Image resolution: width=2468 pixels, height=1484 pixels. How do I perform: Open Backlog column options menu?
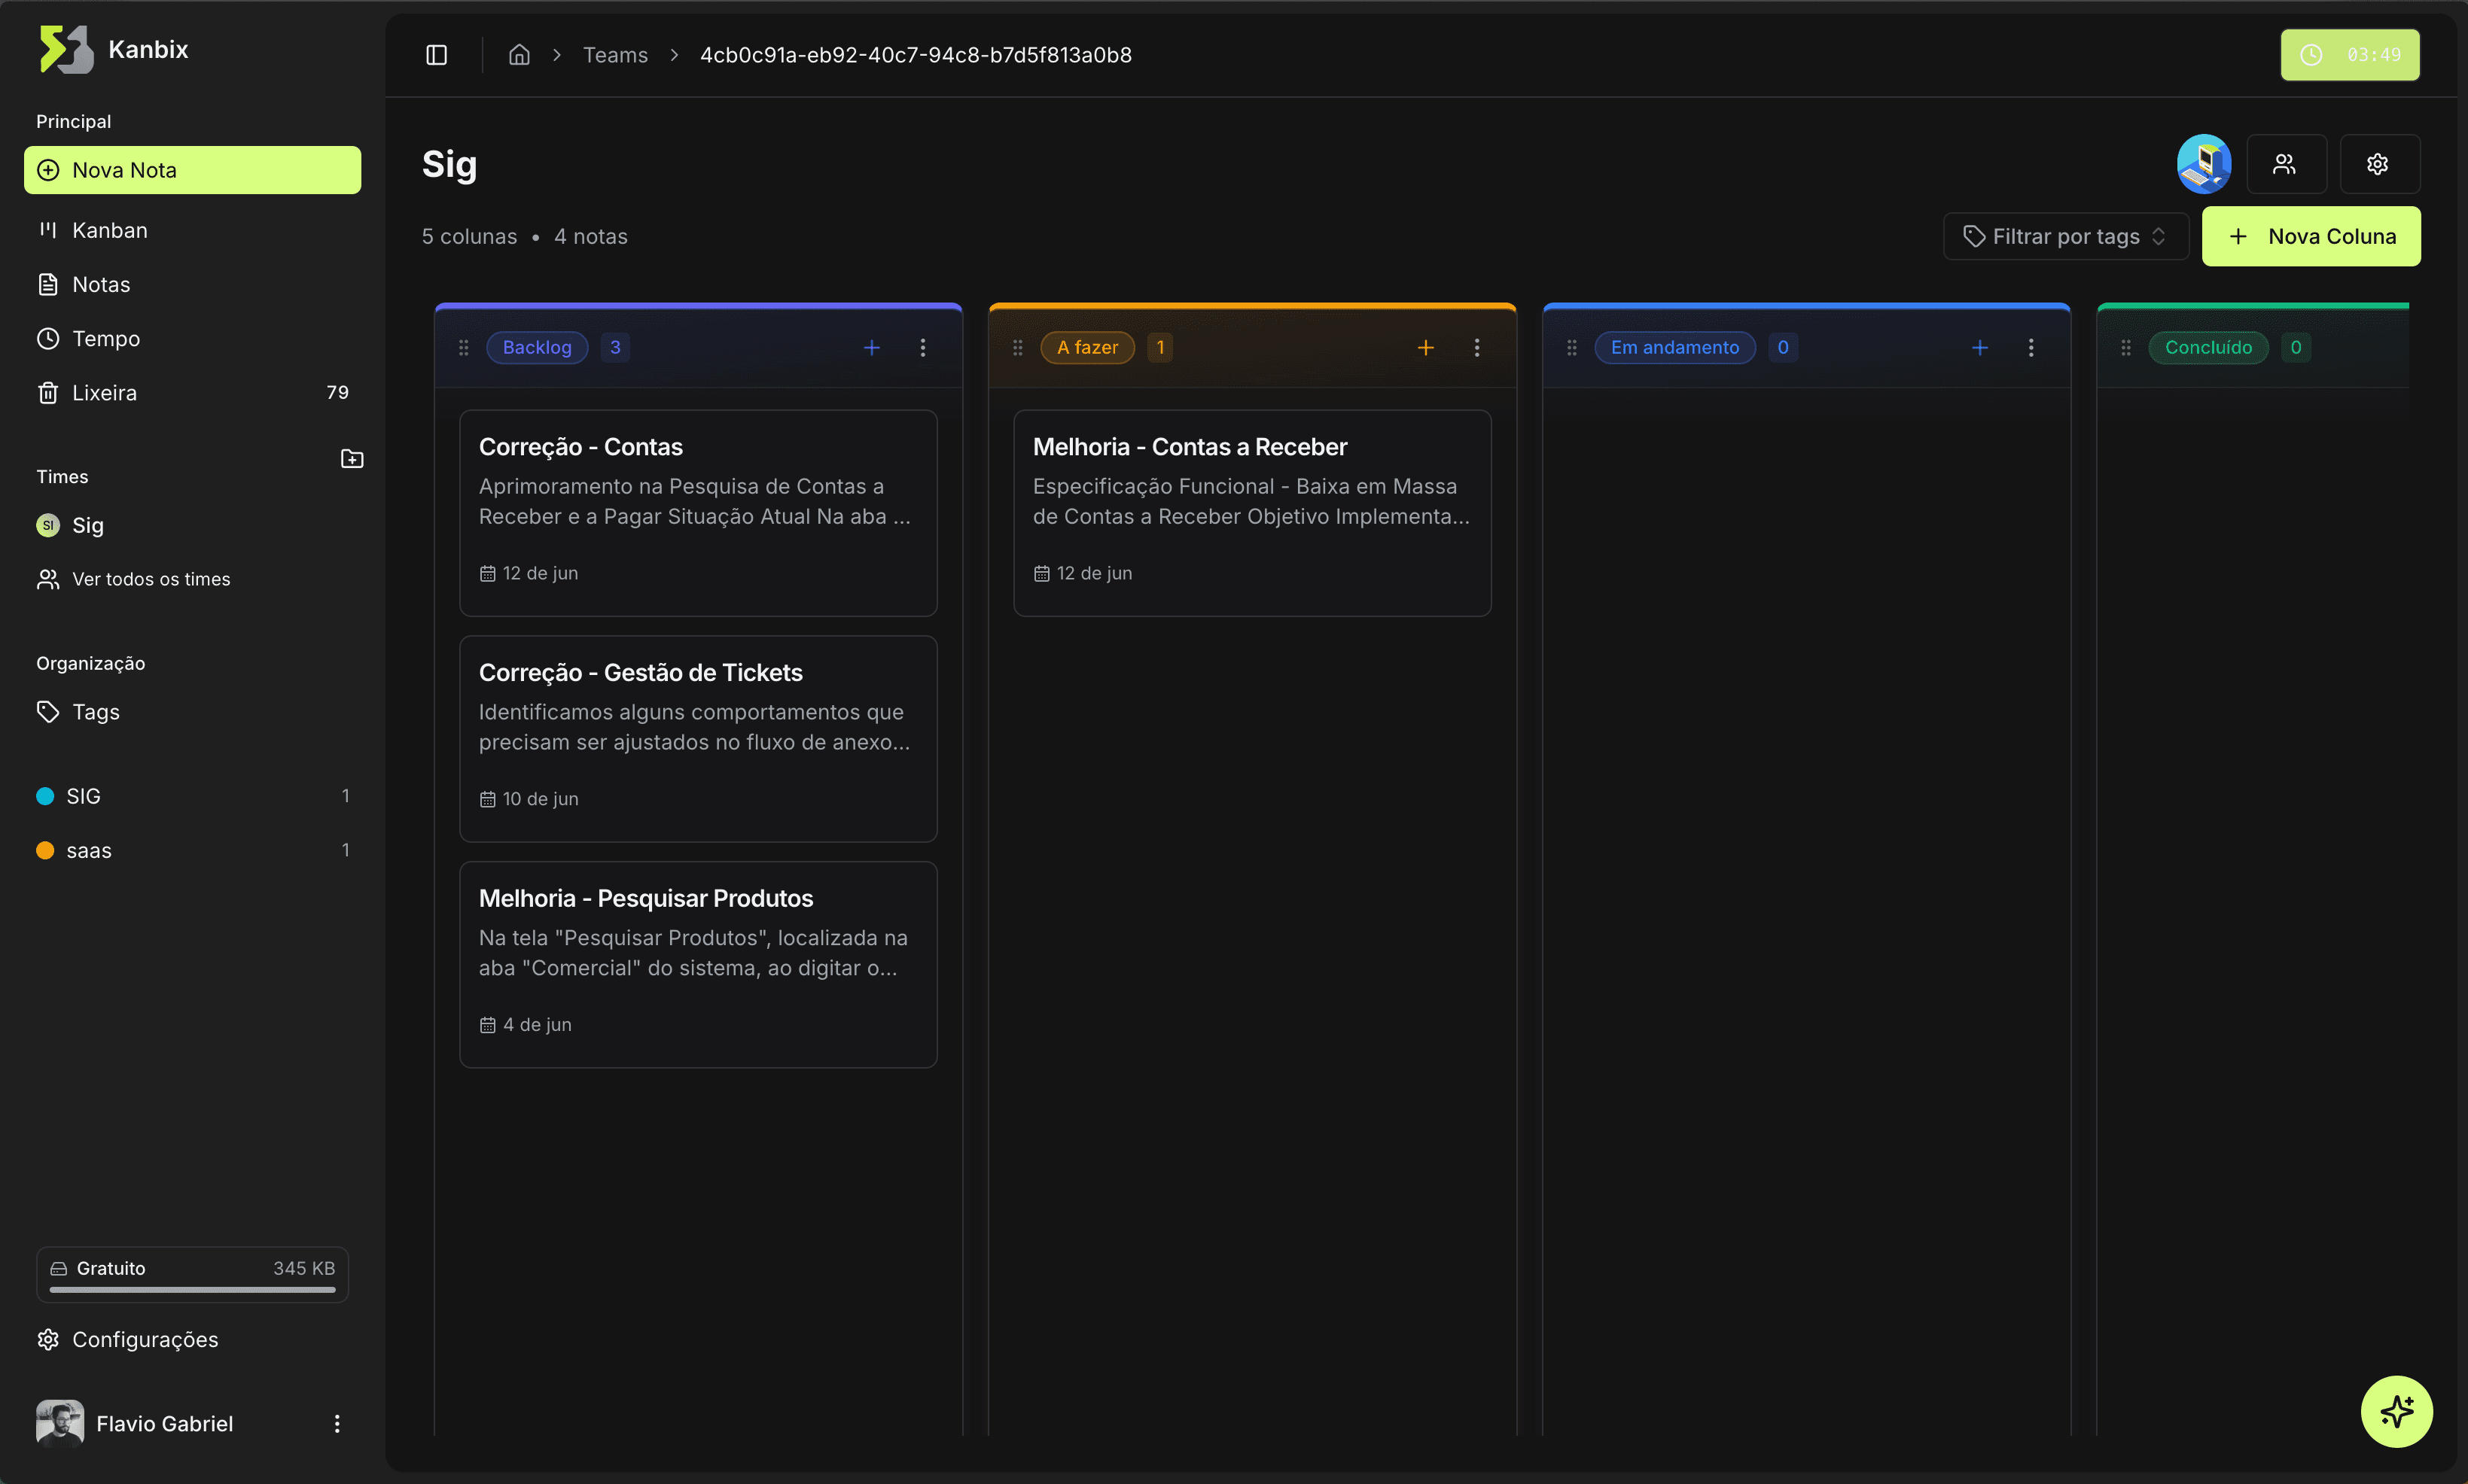tap(922, 348)
